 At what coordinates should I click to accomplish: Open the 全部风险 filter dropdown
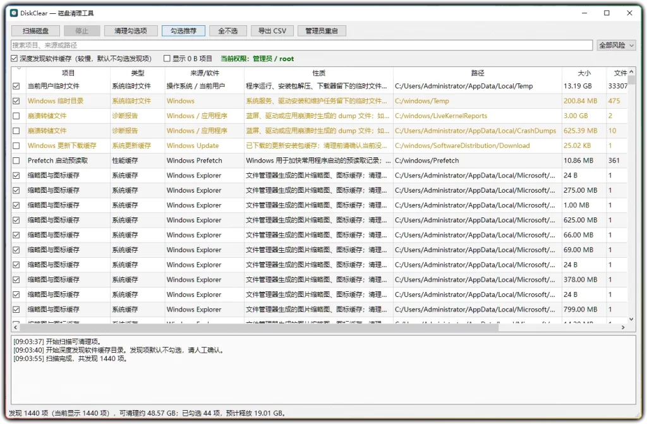[x=617, y=45]
